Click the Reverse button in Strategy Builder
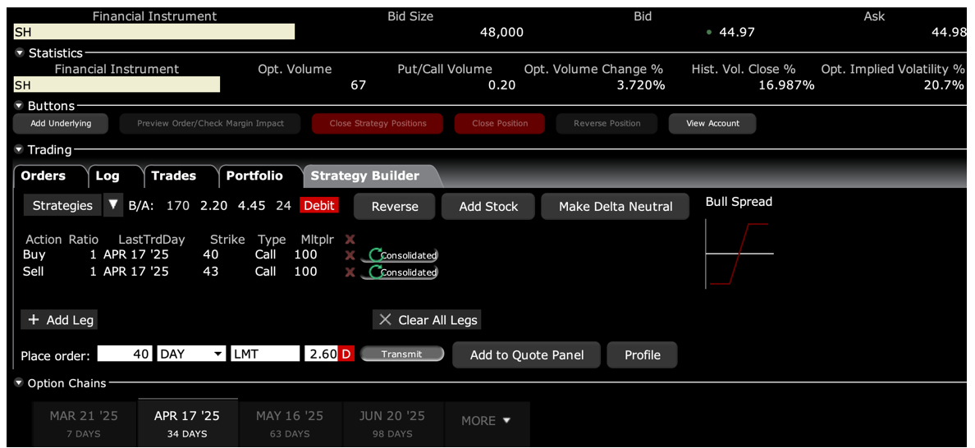The width and height of the screenshot is (975, 448). 395,206
